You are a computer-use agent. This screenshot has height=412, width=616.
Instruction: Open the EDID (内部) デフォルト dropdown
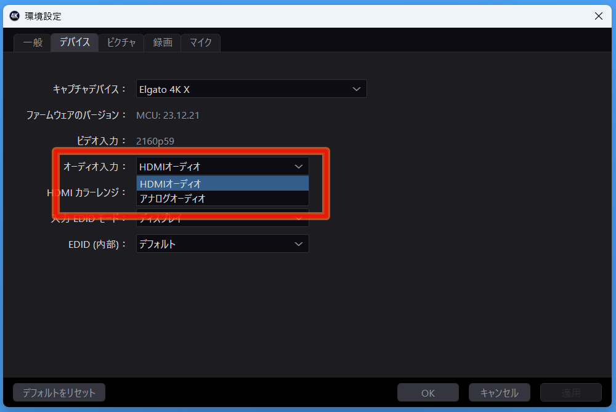tap(222, 244)
